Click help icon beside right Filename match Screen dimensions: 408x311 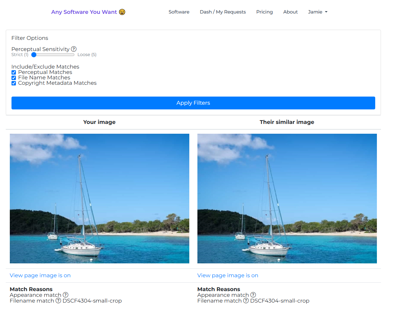[246, 301]
